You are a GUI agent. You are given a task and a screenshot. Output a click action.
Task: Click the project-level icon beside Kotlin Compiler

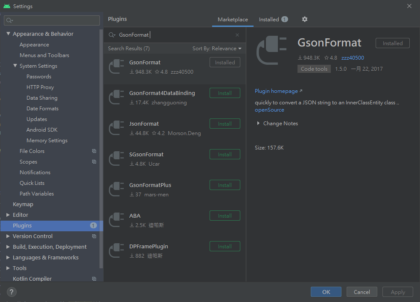coord(94,279)
